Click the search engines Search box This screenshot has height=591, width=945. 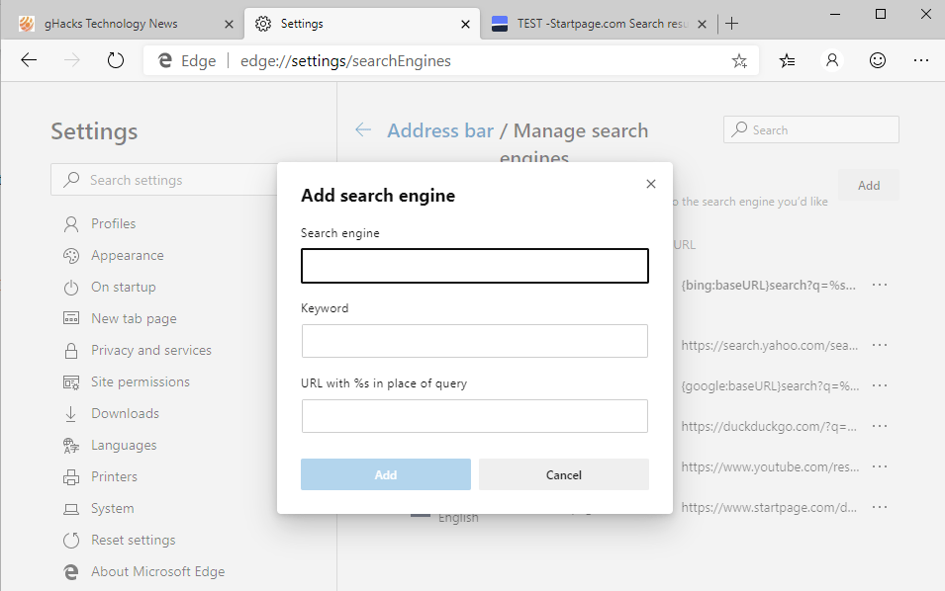click(x=811, y=130)
